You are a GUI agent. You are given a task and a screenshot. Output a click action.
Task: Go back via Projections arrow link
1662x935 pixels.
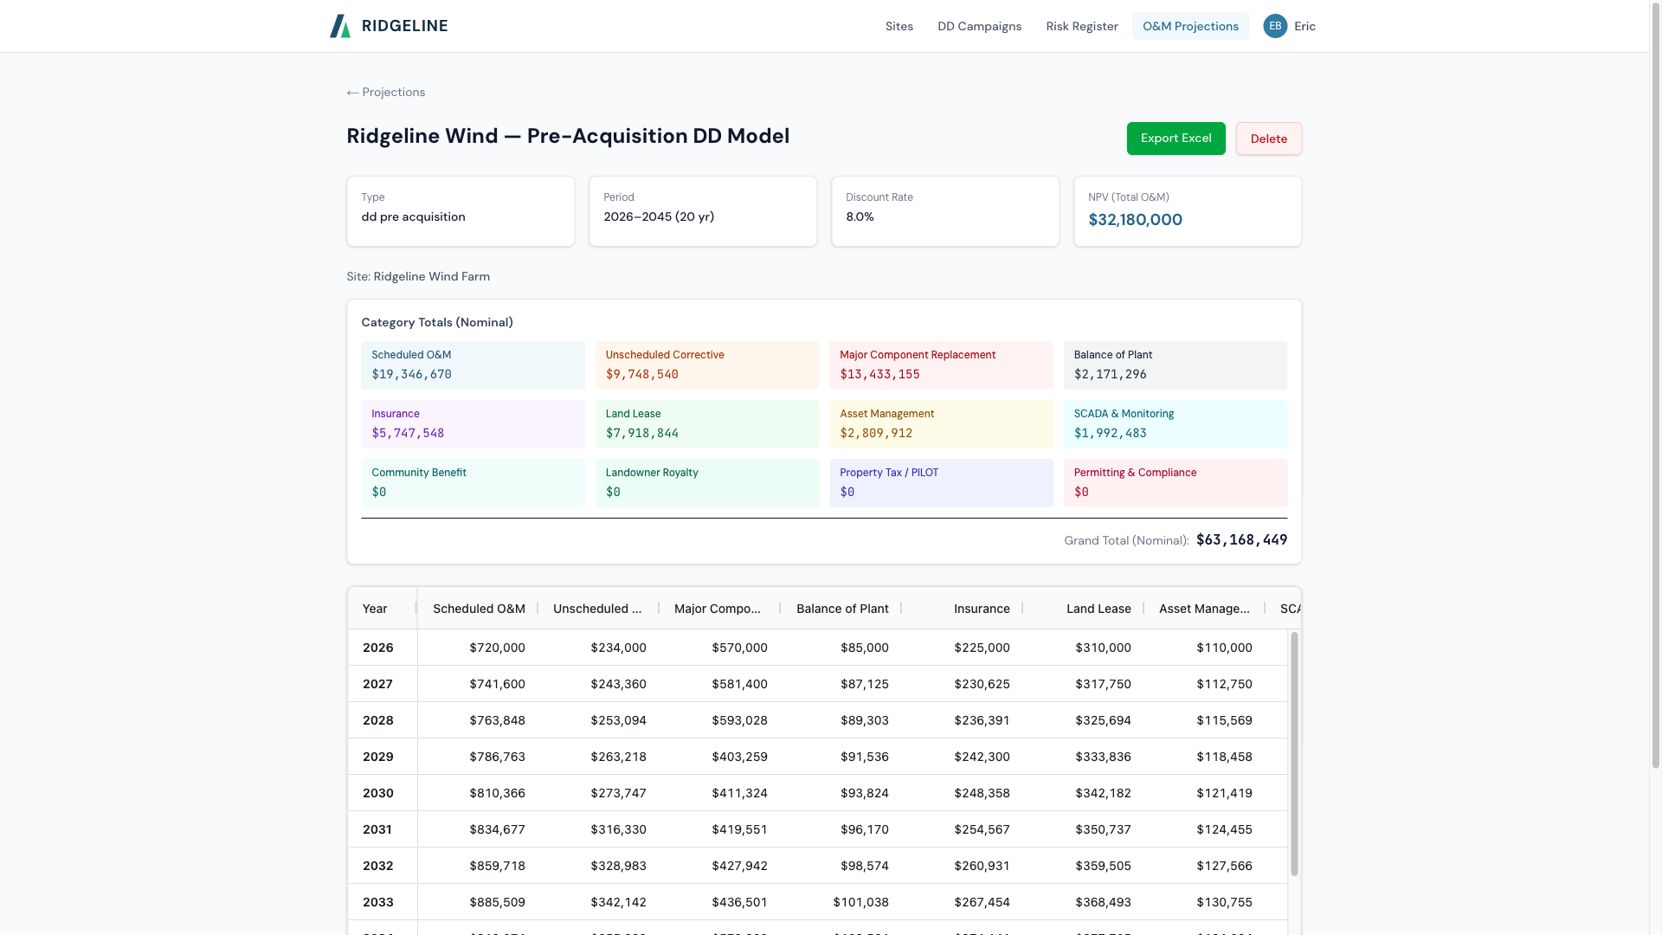click(386, 93)
